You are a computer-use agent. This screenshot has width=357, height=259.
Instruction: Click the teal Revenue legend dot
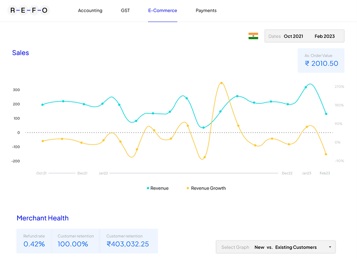148,188
